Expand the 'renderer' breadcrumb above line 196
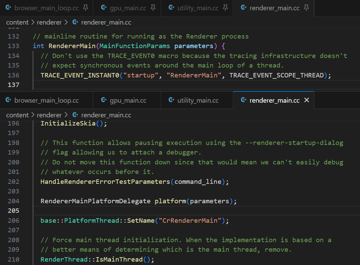This screenshot has width=360, height=265. pos(49,115)
